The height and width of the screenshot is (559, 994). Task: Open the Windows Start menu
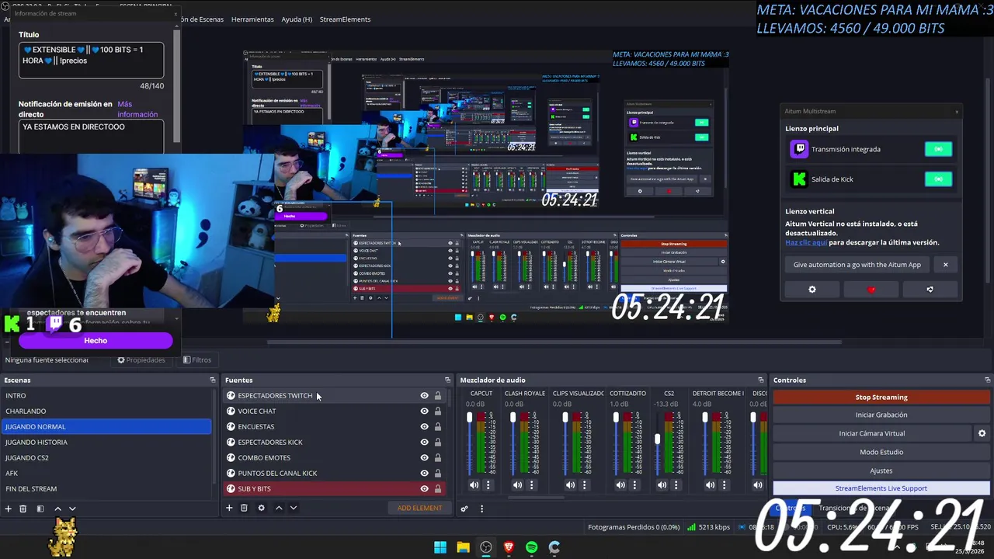[x=440, y=547]
